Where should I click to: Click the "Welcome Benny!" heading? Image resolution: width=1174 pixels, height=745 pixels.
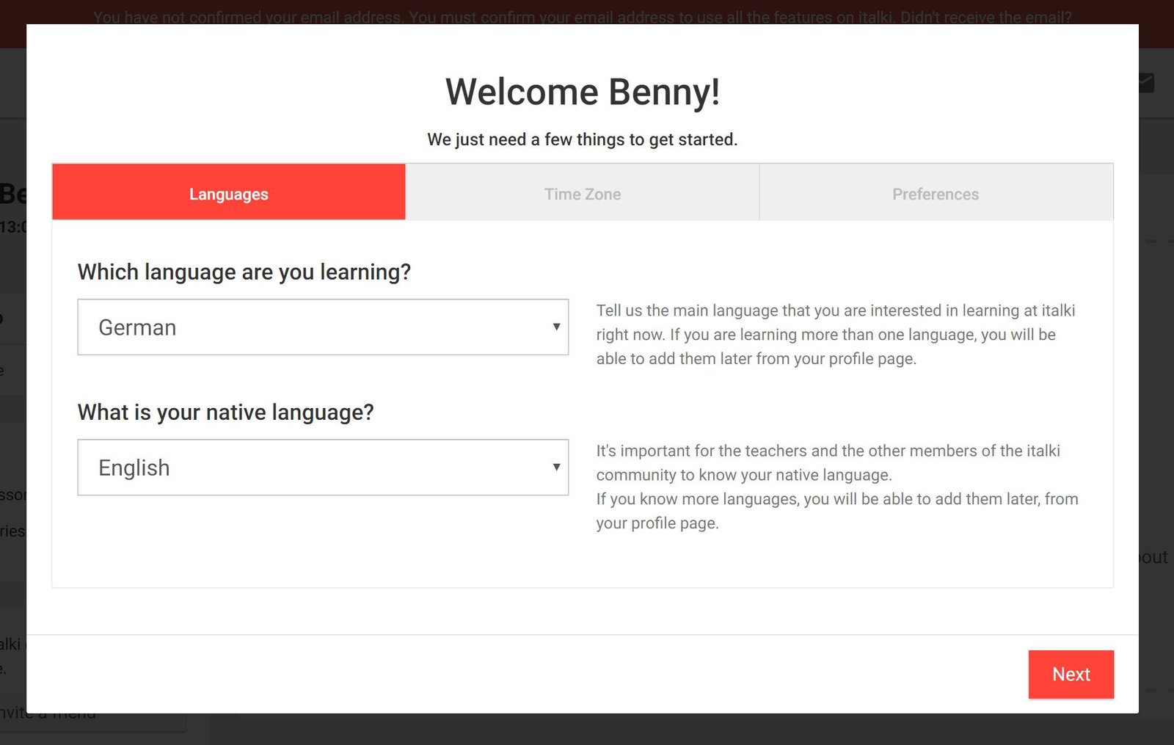[x=583, y=92]
